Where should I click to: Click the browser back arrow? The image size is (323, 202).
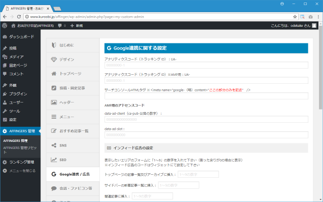pyautogui.click(x=5, y=16)
